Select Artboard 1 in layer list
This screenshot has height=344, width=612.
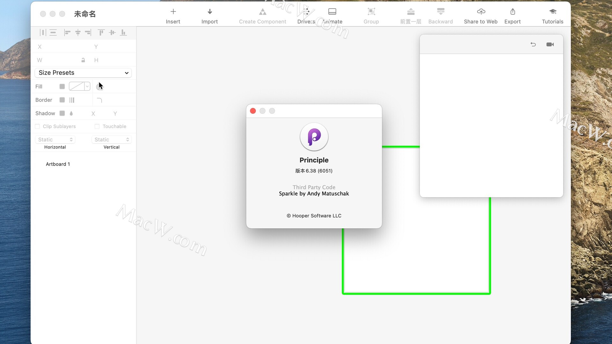click(58, 164)
